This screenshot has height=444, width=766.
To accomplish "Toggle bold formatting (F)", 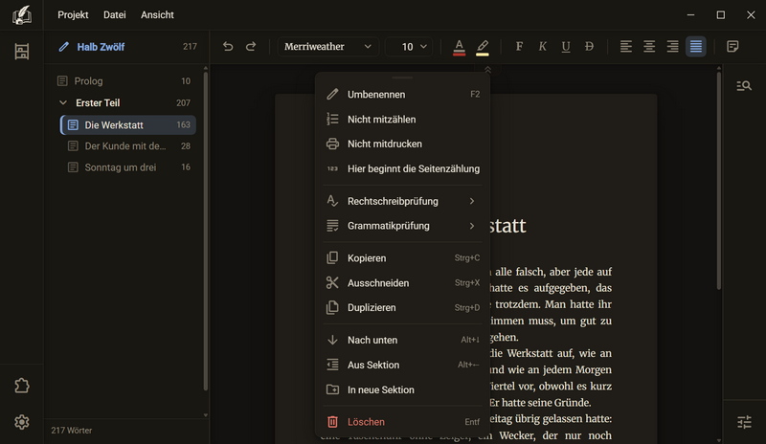I will tap(519, 46).
